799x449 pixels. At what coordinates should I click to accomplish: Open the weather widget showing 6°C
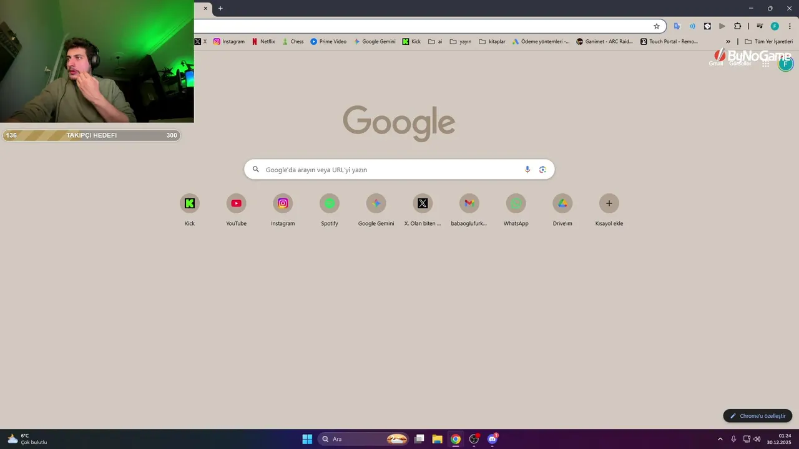tap(27, 439)
